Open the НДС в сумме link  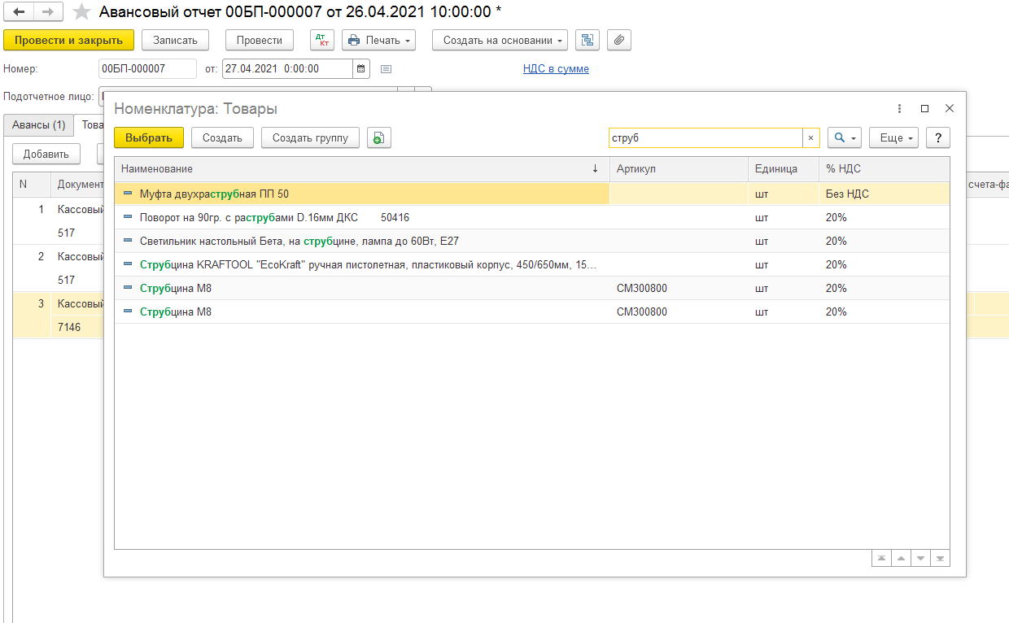[556, 69]
